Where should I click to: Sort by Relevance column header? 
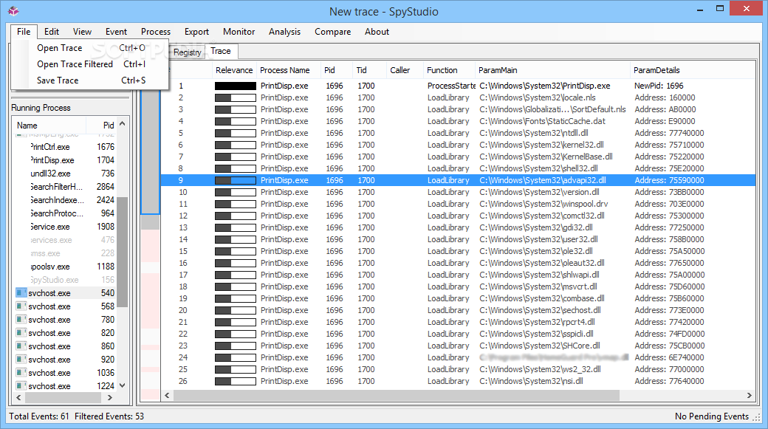click(x=234, y=70)
